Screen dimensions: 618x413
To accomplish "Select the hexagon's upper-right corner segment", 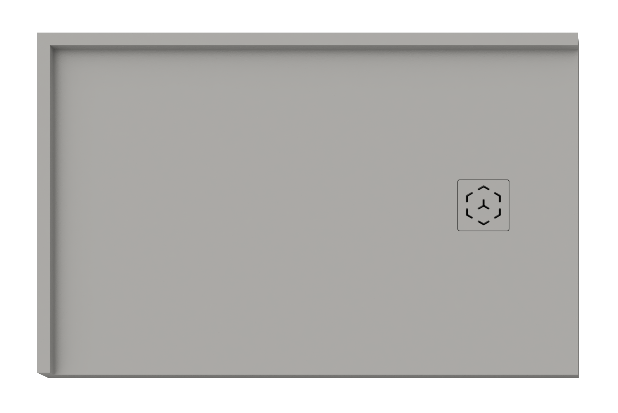I will 497,197.
